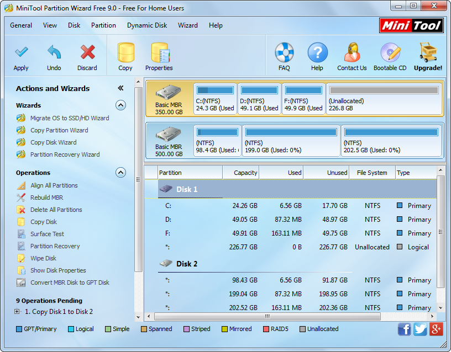The image size is (451, 352).
Task: Select the 500.00 GB Basic MBR disk icon
Action: coord(169,134)
